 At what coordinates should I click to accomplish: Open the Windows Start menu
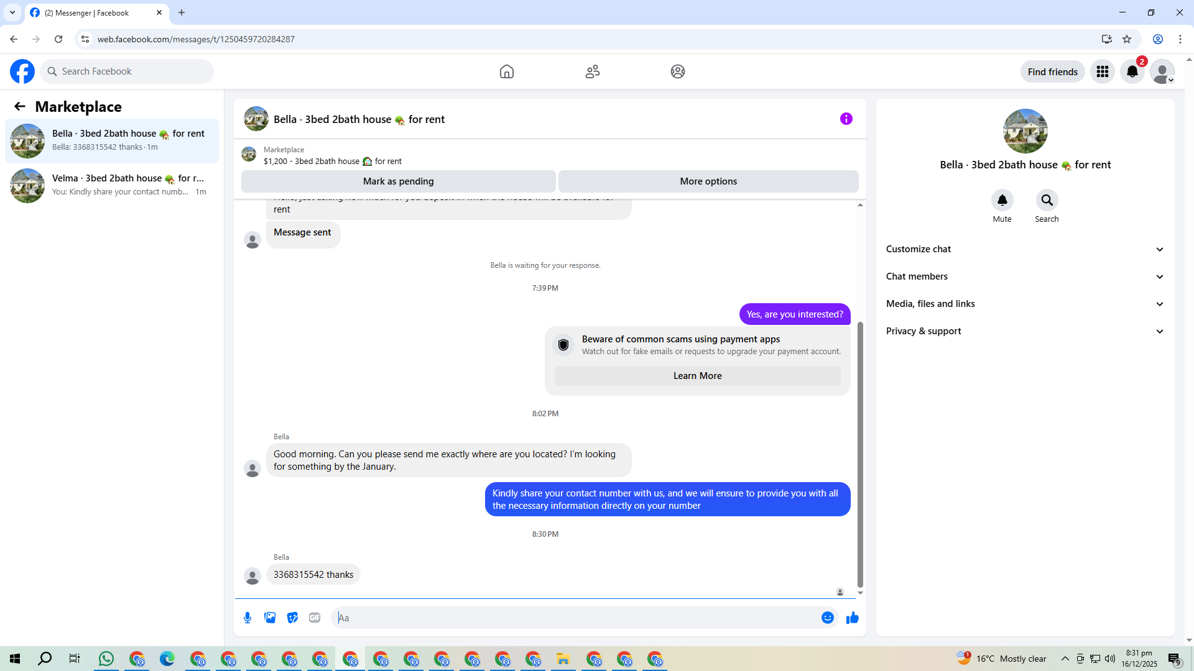[x=15, y=659]
